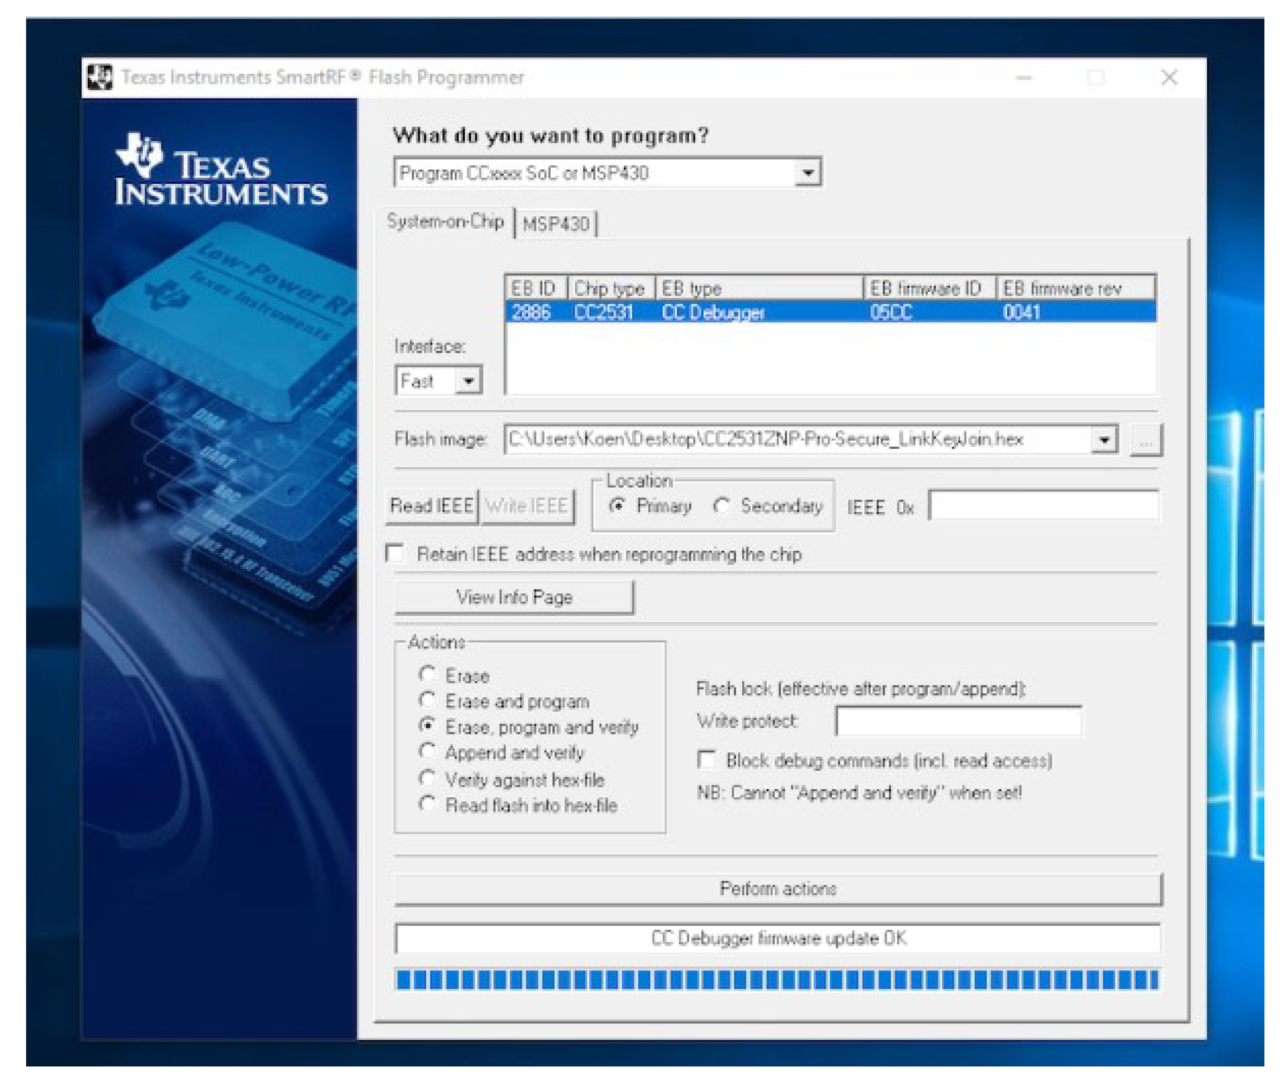Click the blue progress bar
Screen dimensions: 1284x1089
777,980
